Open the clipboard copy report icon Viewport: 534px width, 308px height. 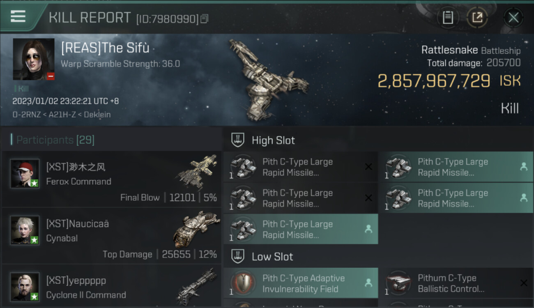tap(448, 18)
